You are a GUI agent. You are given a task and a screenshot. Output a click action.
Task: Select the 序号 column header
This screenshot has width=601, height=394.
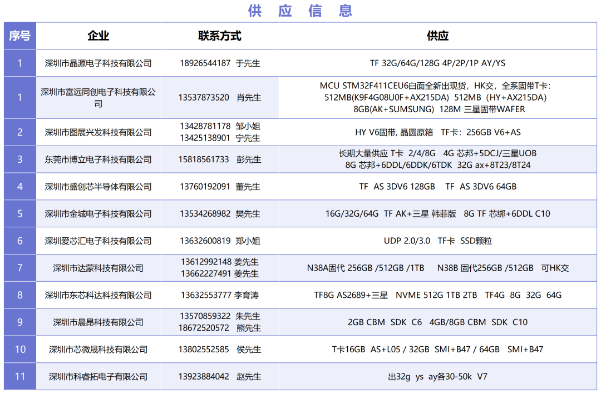(x=20, y=36)
